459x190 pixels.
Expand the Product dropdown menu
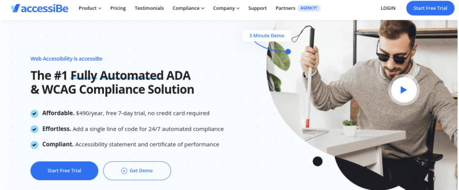tap(90, 8)
